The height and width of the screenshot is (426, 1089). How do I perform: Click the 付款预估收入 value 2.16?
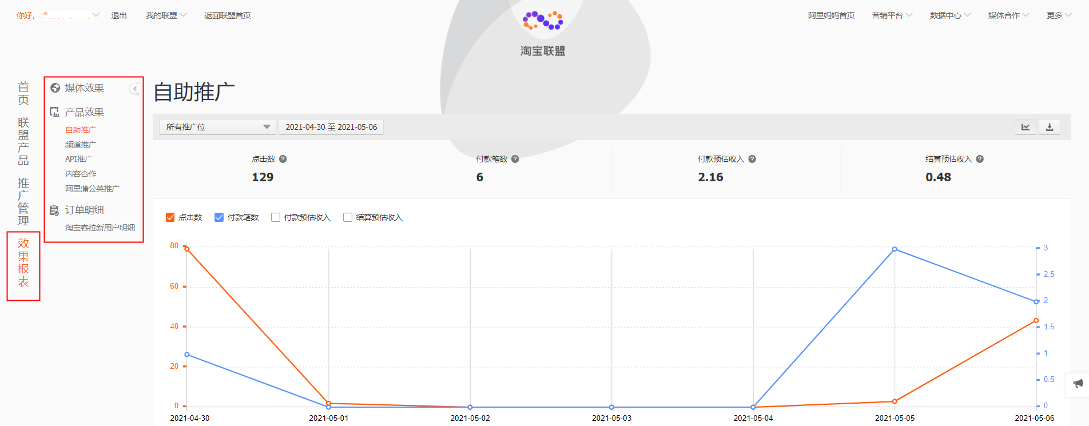710,177
